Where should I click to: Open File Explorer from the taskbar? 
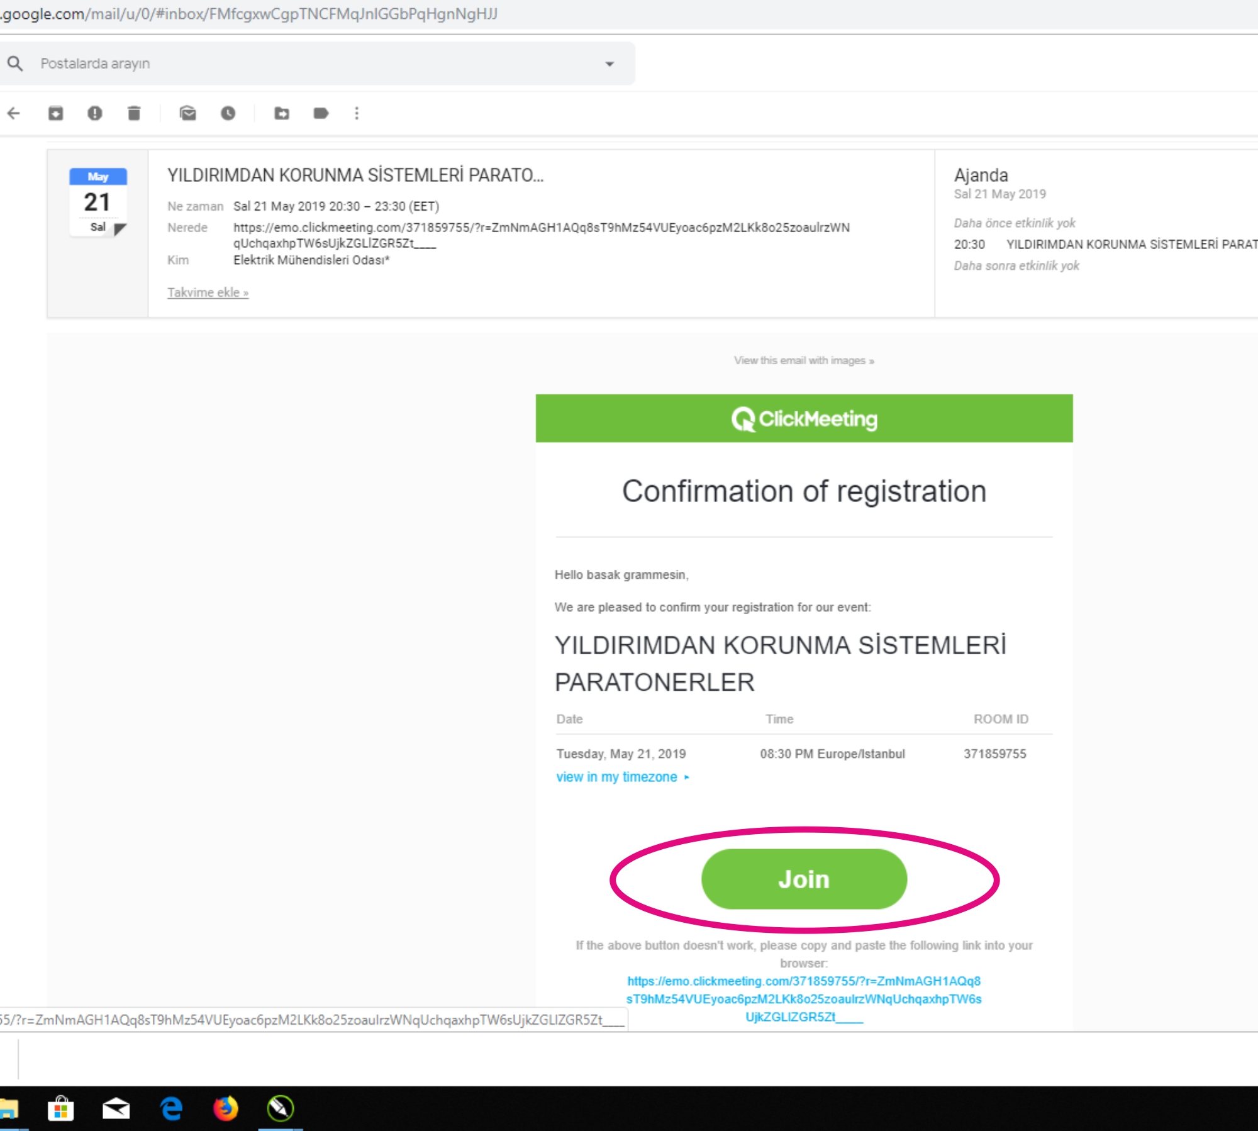[9, 1108]
